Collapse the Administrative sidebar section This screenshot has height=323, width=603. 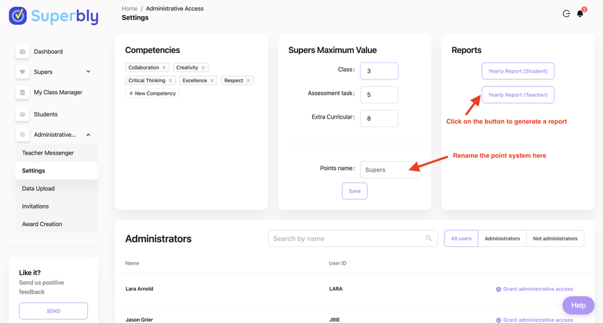click(88, 135)
